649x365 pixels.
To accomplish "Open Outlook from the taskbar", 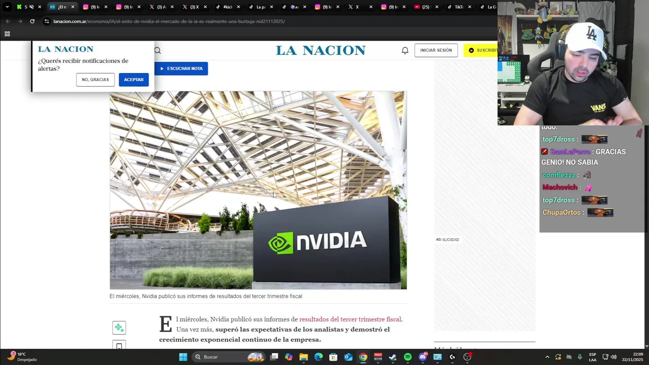I will pyautogui.click(x=348, y=357).
